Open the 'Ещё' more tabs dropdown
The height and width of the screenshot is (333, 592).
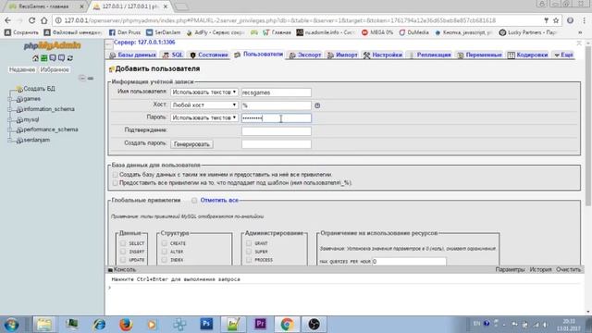pos(563,55)
